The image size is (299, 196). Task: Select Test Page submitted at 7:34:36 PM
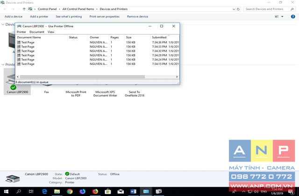[x=98, y=42]
